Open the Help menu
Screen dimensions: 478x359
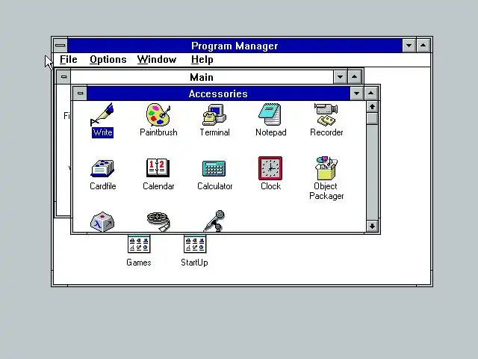point(202,60)
